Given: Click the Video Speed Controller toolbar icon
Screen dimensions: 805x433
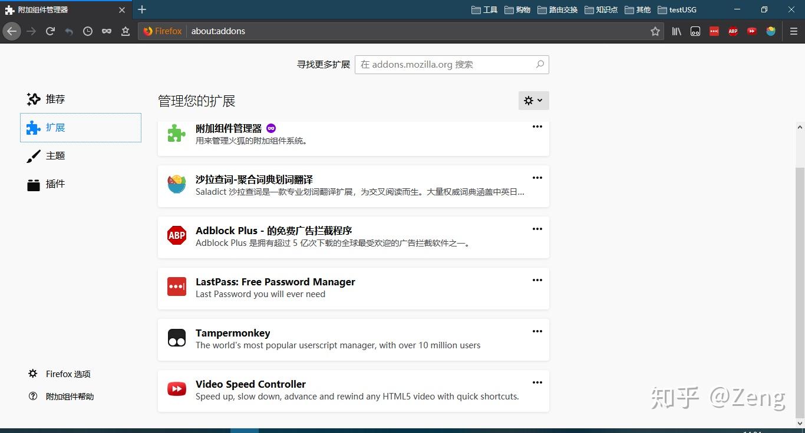Looking at the screenshot, I should click(752, 31).
